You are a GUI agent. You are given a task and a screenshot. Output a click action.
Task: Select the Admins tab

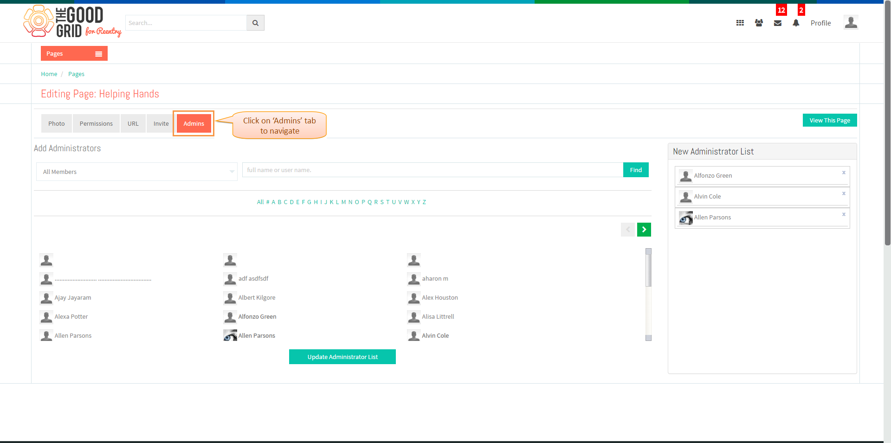[194, 123]
